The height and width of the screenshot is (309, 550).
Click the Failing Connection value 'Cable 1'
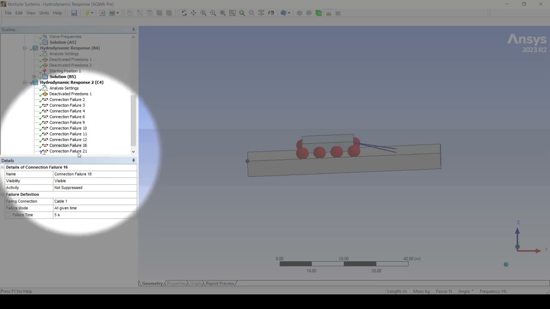(95, 201)
